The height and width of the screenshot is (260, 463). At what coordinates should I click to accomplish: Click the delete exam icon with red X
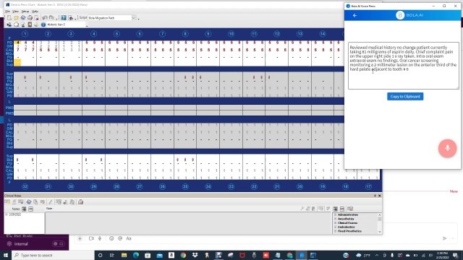[x=37, y=18]
